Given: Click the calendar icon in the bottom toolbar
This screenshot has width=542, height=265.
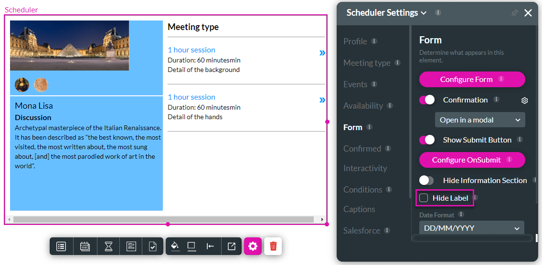Looking at the screenshot, I should point(85,246).
